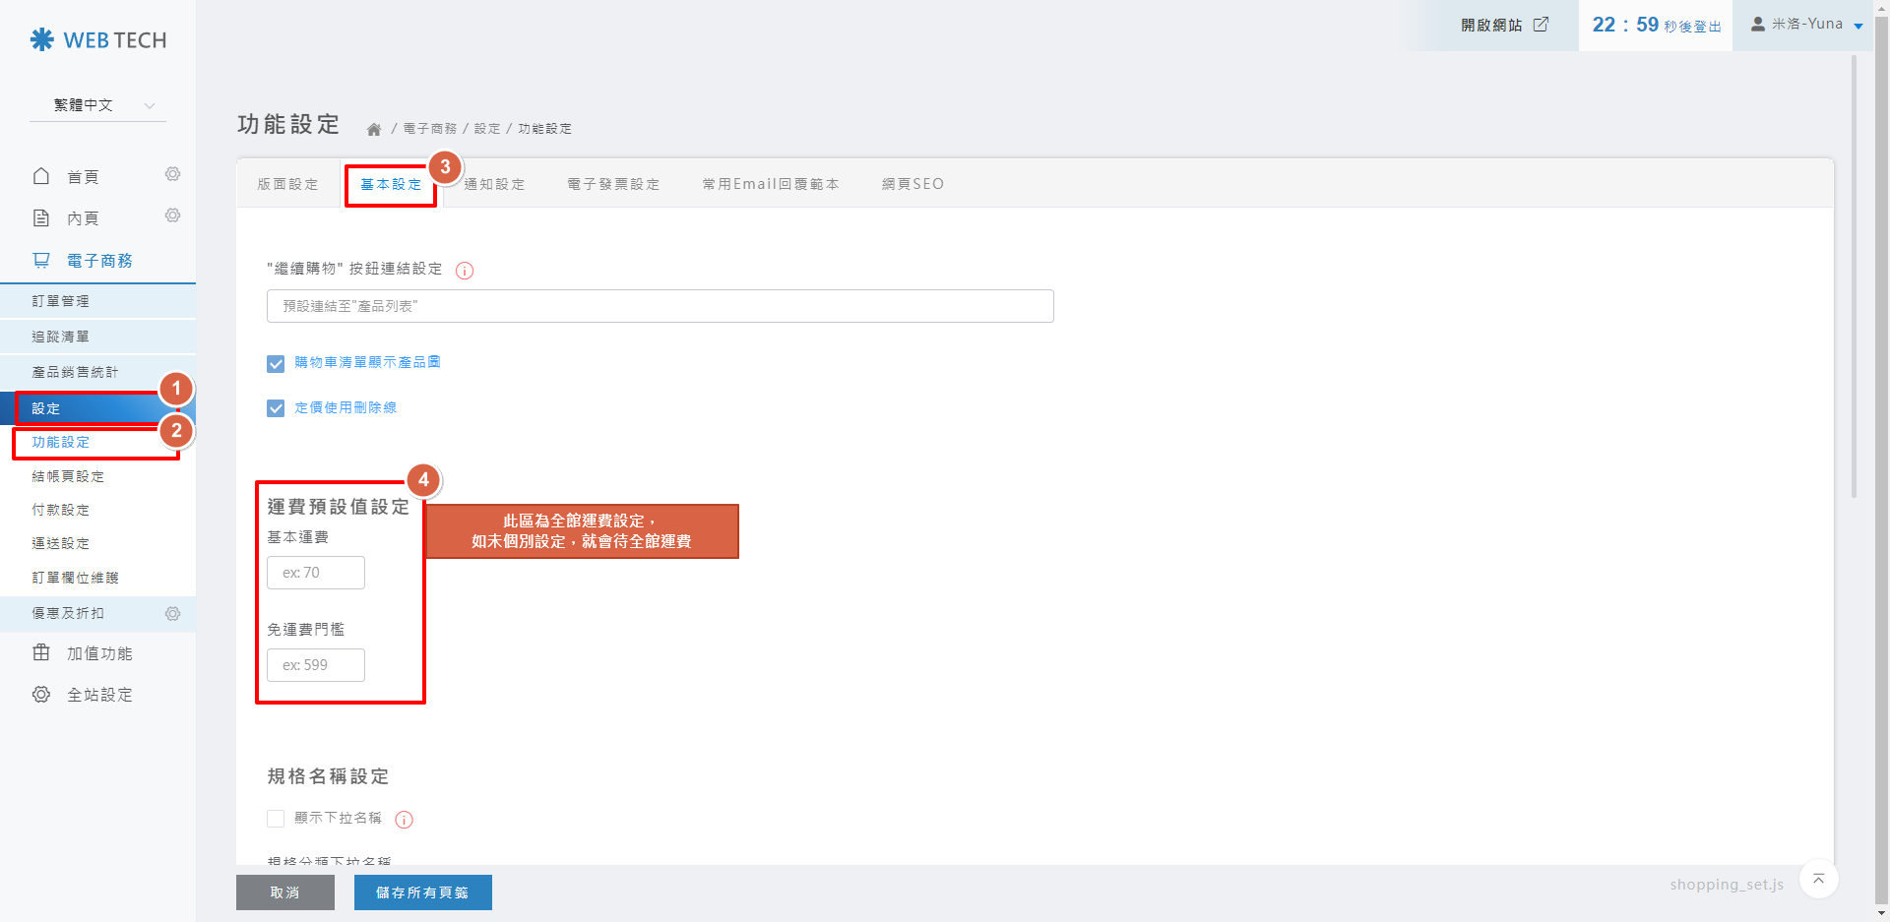1890x922 pixels.
Task: Expand the 米洛-Yuna user menu
Action: click(x=1806, y=25)
